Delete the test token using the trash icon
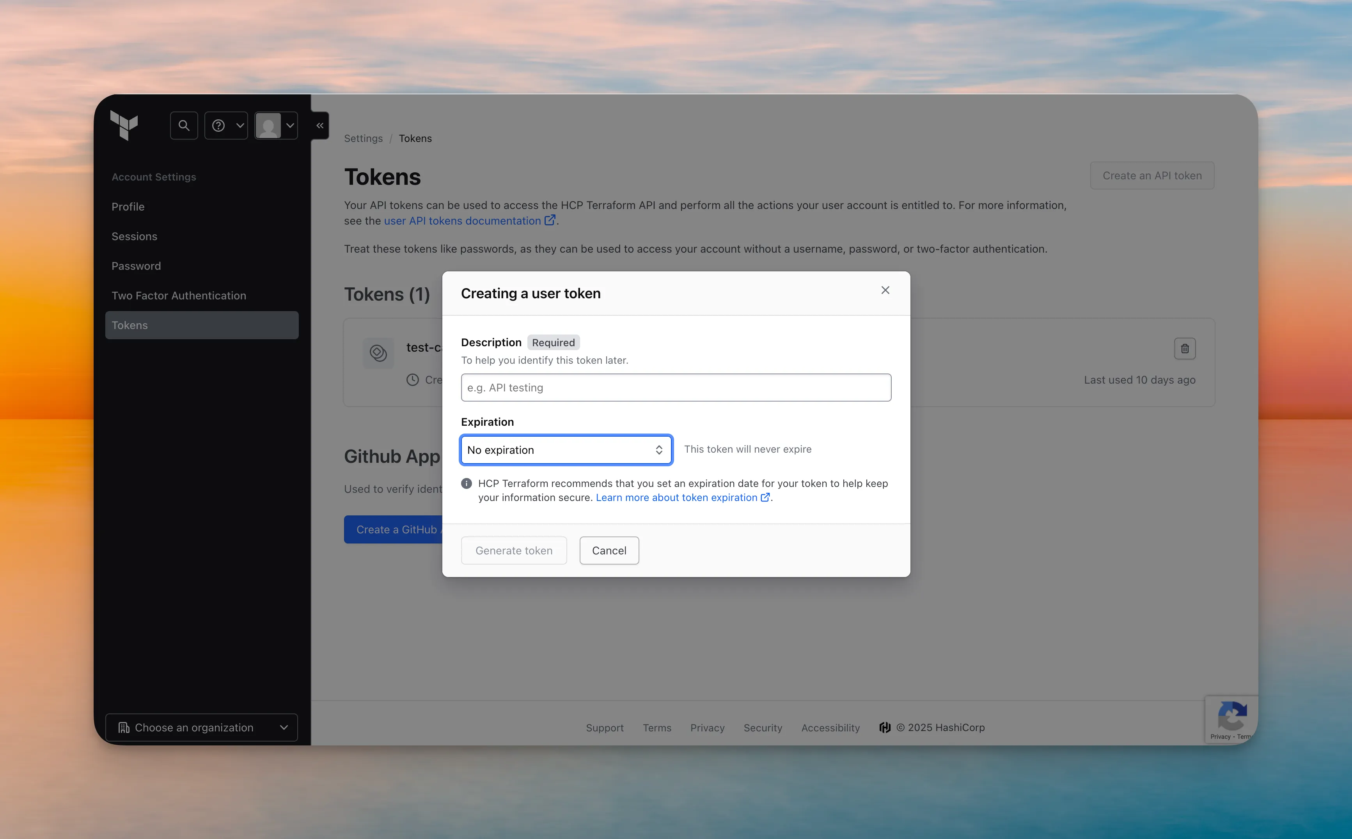 1185,349
